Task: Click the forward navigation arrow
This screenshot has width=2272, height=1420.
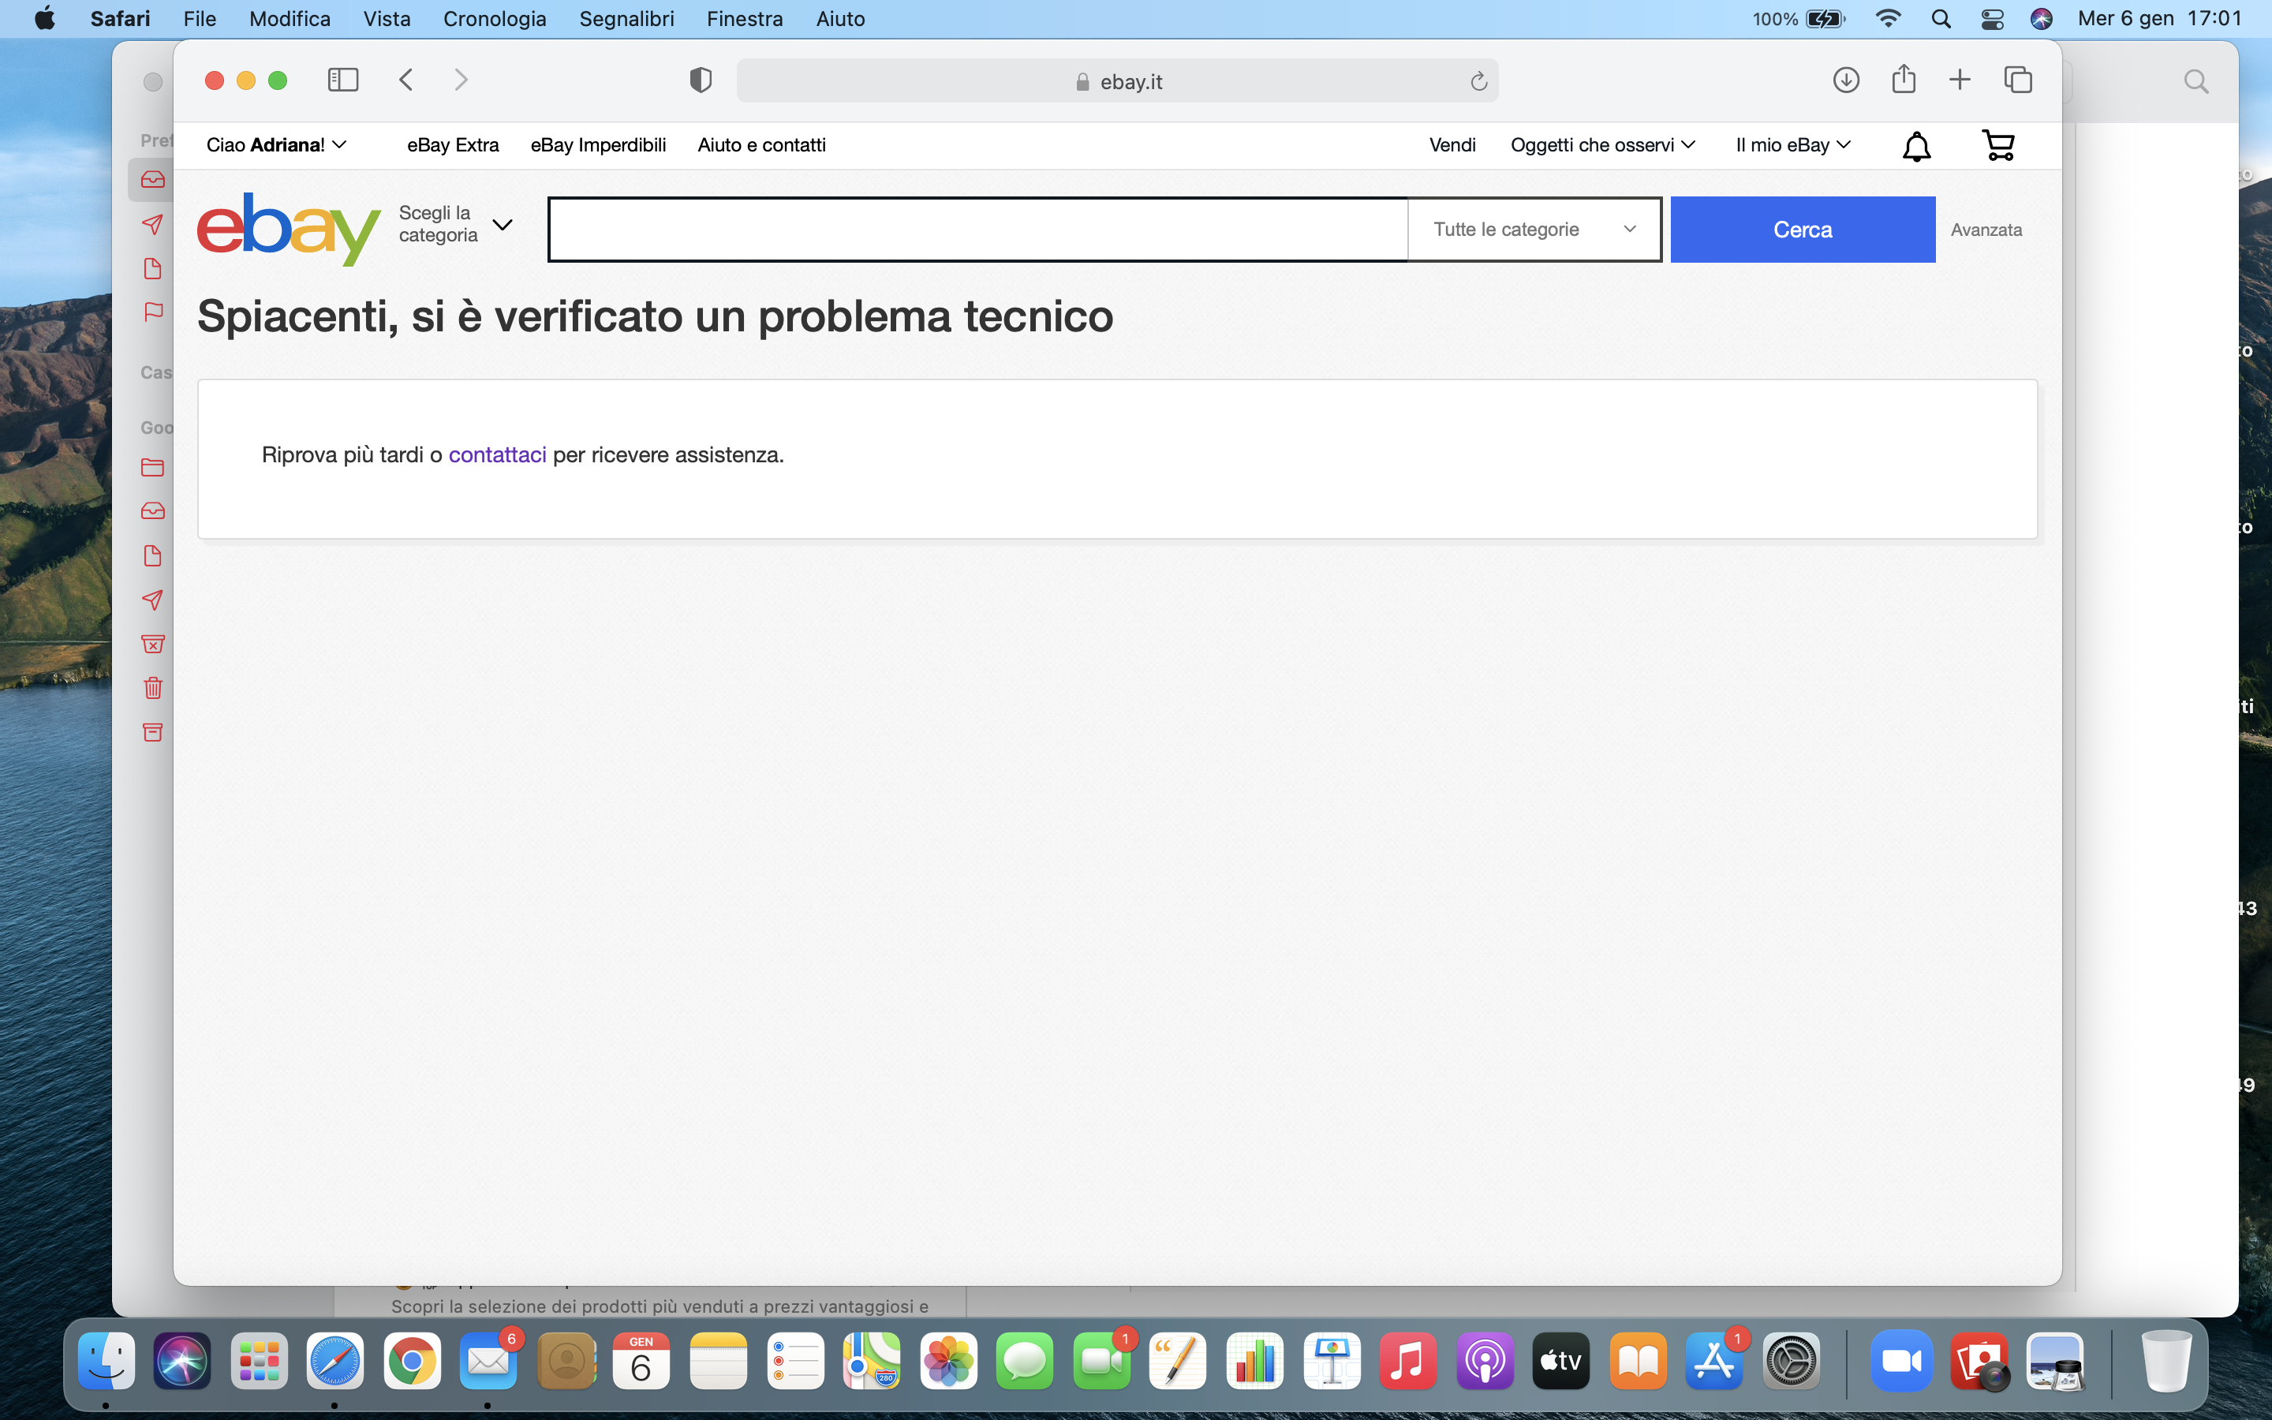Action: click(460, 80)
